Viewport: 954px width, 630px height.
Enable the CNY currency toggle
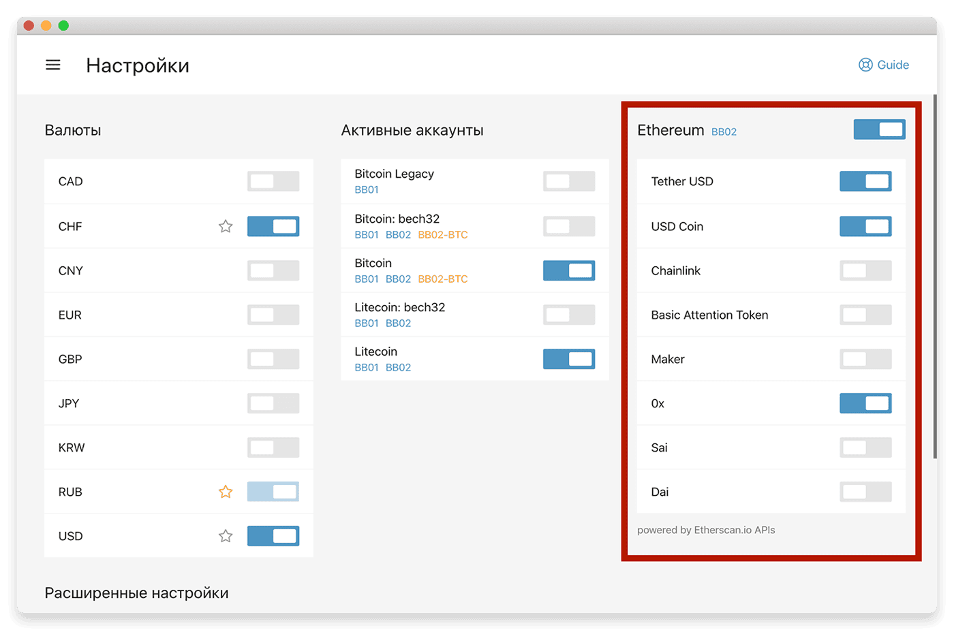click(273, 270)
